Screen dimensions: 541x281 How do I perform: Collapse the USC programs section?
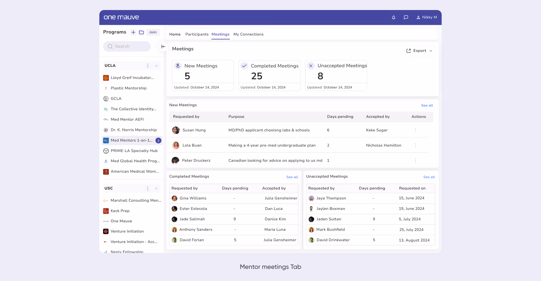click(156, 188)
